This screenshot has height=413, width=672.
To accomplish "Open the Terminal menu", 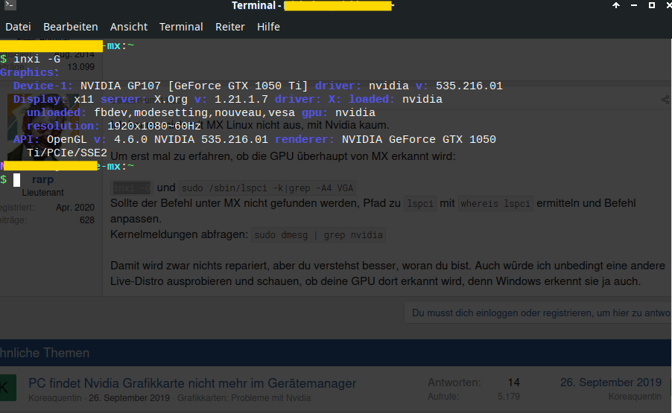I will [181, 27].
